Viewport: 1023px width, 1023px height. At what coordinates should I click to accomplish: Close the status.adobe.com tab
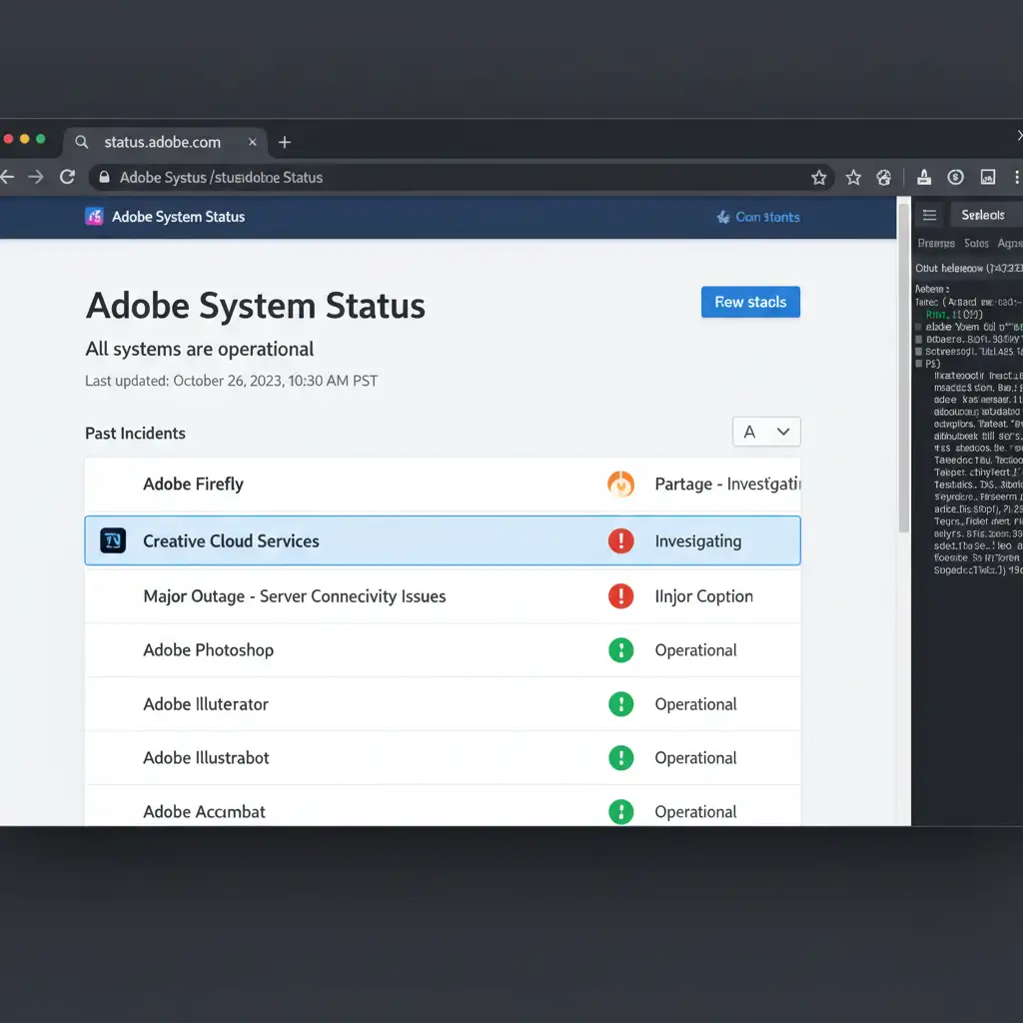253,142
